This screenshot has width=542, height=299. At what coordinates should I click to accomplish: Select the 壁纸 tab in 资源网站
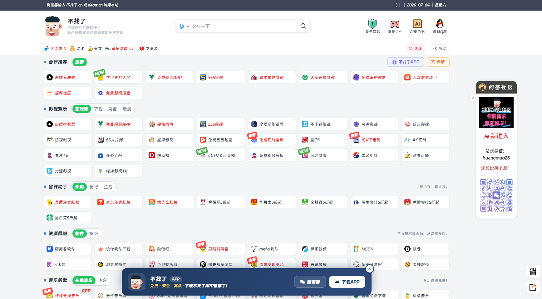pos(94,234)
